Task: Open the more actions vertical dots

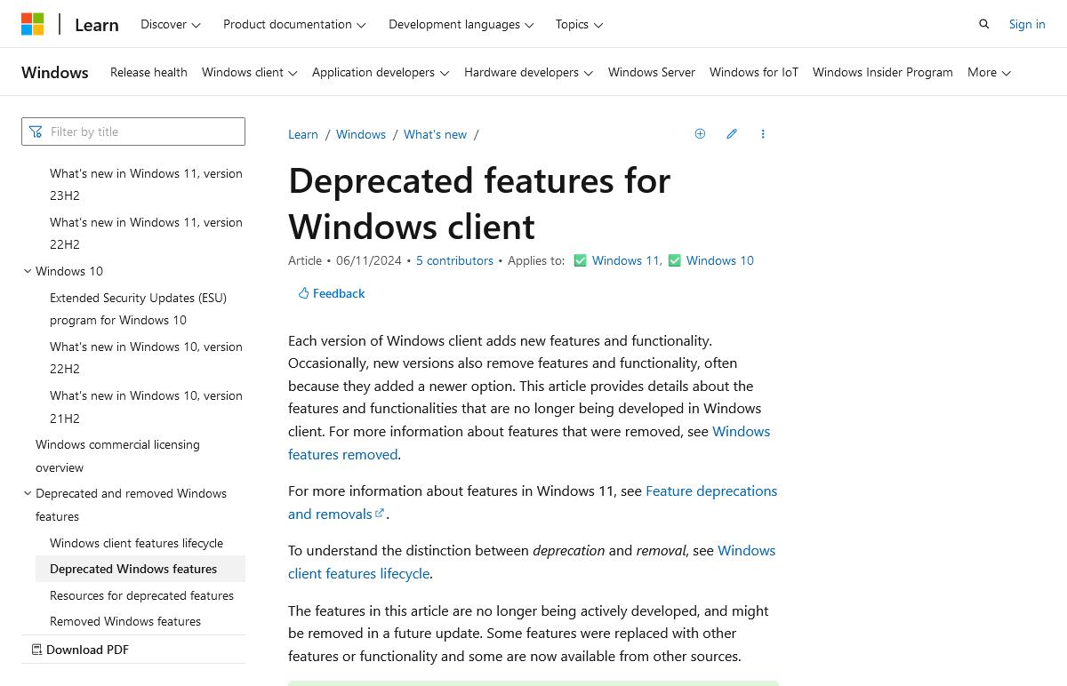Action: click(763, 134)
